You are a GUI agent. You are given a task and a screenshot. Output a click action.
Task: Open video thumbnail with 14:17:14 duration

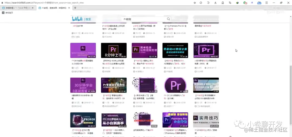tap(83, 50)
